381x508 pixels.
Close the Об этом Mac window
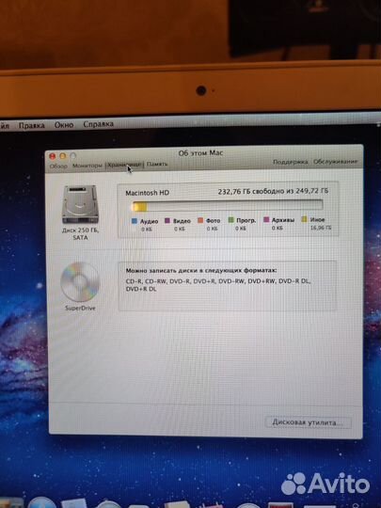point(52,156)
